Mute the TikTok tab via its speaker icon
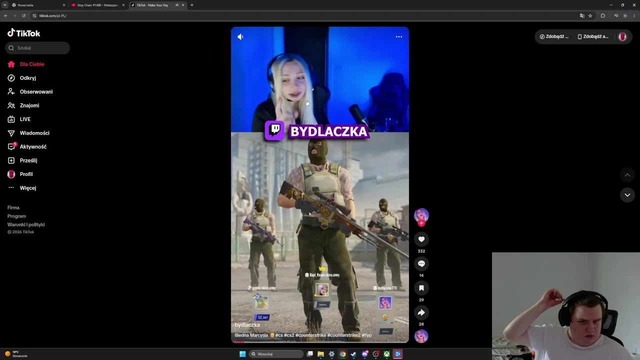The image size is (640, 360). pyautogui.click(x=176, y=5)
